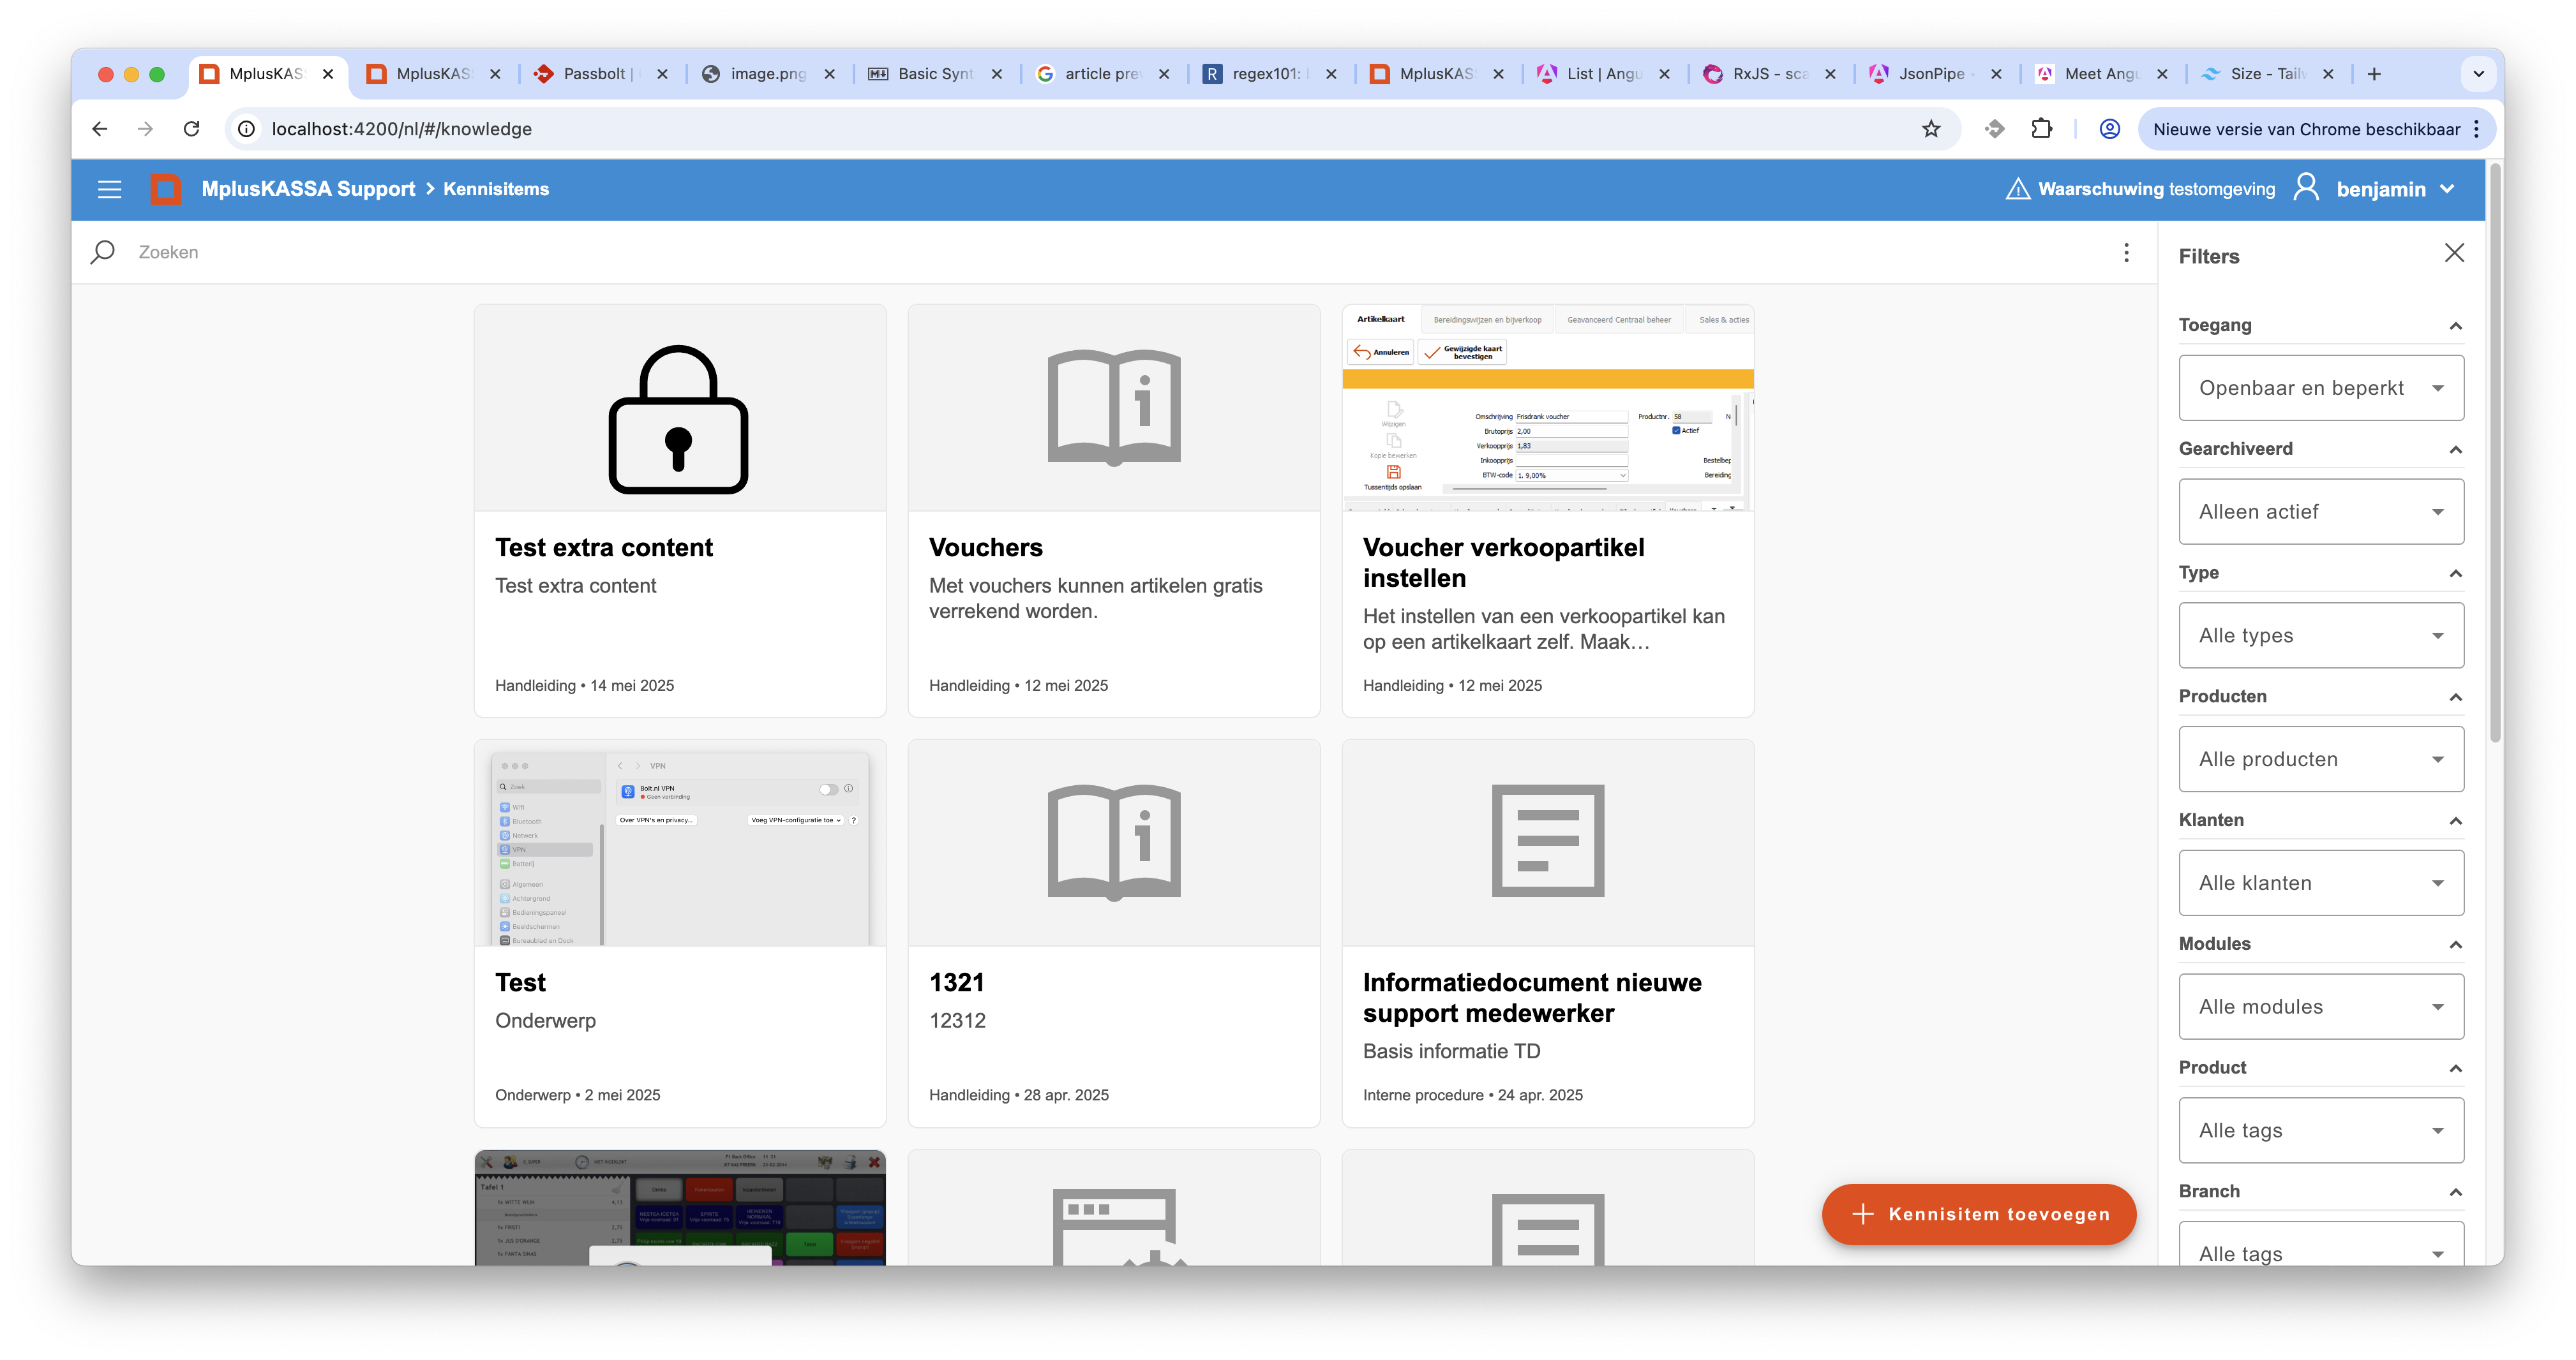The width and height of the screenshot is (2576, 1360).
Task: Collapse the Producten filter section
Action: click(x=2455, y=697)
